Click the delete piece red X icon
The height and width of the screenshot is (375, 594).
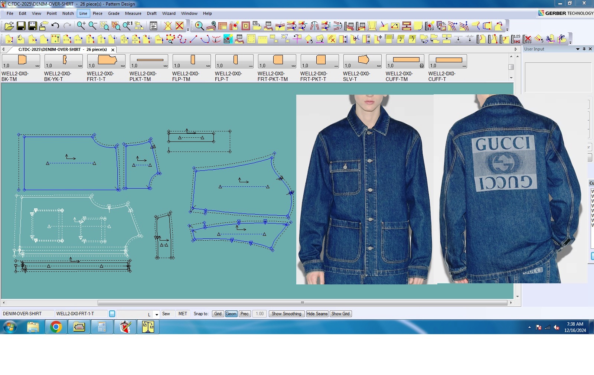(180, 26)
